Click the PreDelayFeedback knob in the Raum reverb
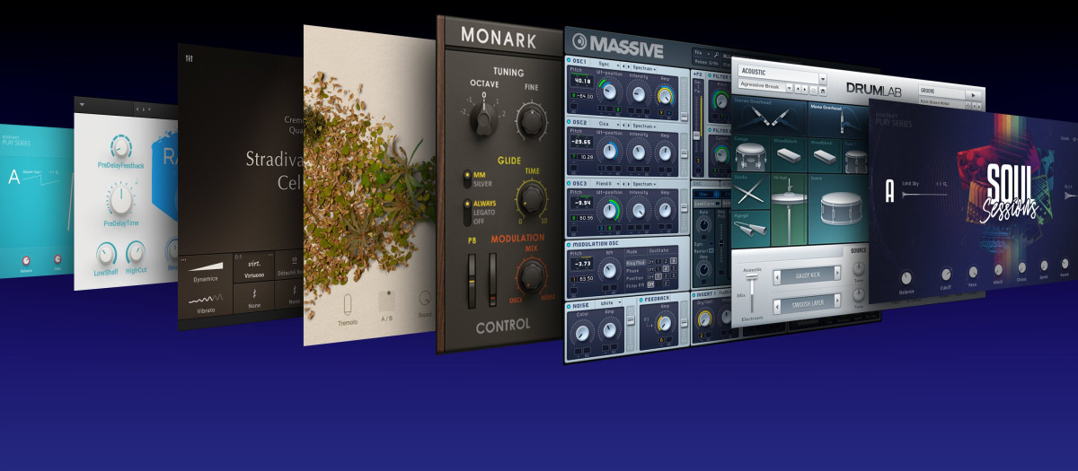1078x471 pixels. pos(120,148)
